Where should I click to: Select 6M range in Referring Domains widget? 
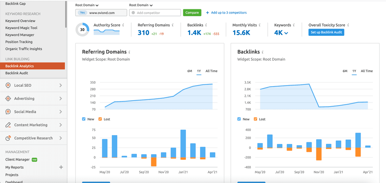click(189, 71)
